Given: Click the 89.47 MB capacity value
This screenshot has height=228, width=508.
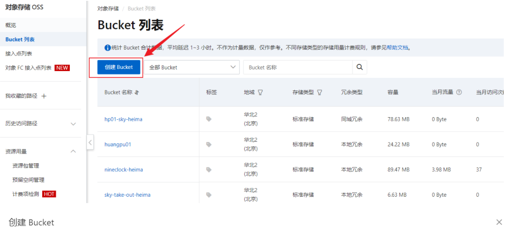Looking at the screenshot, I should pos(399,170).
